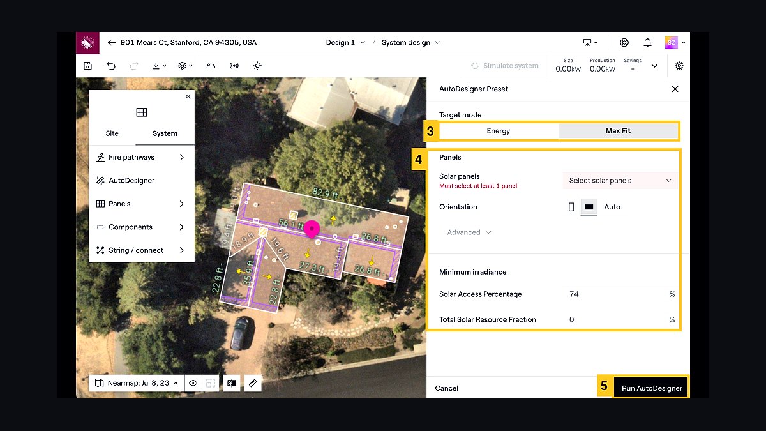The height and width of the screenshot is (431, 766).
Task: Open the help lifebuoy icon
Action: pyautogui.click(x=624, y=43)
